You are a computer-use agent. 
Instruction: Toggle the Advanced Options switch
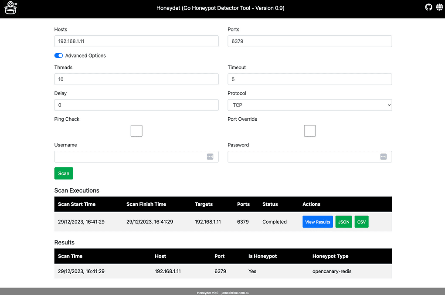coord(58,56)
